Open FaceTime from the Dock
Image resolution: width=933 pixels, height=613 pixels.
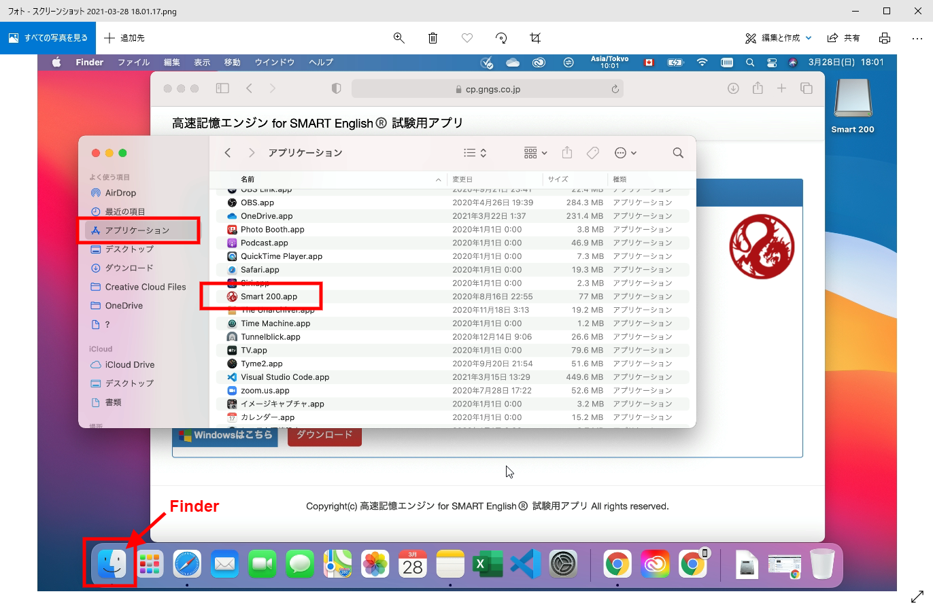pos(262,563)
